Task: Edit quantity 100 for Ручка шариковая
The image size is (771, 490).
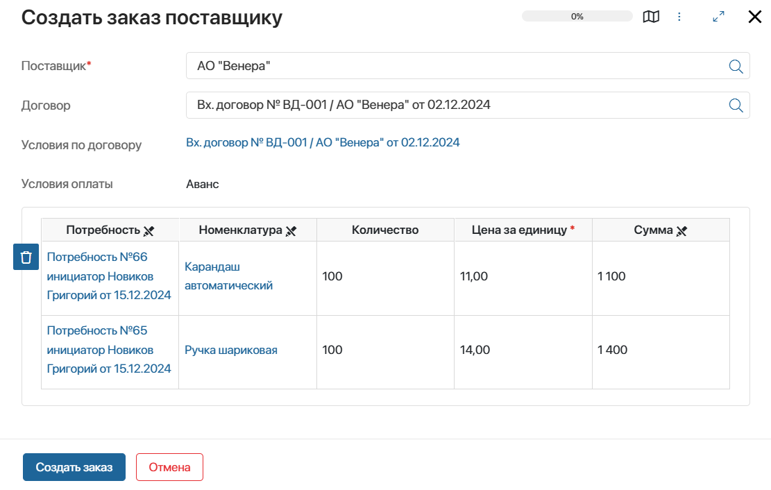Action: (385, 353)
